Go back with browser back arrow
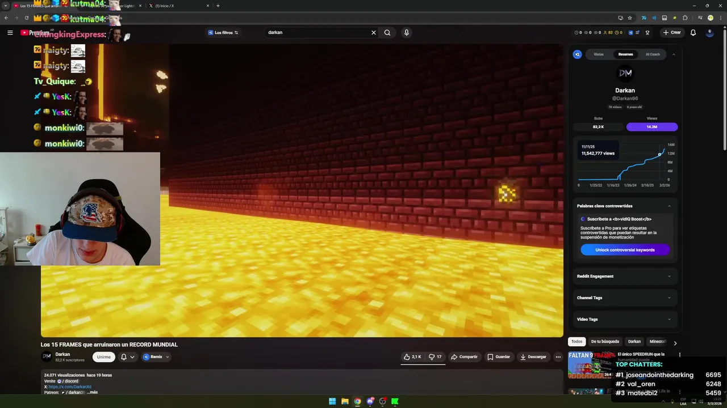The width and height of the screenshot is (727, 408). pos(6,18)
